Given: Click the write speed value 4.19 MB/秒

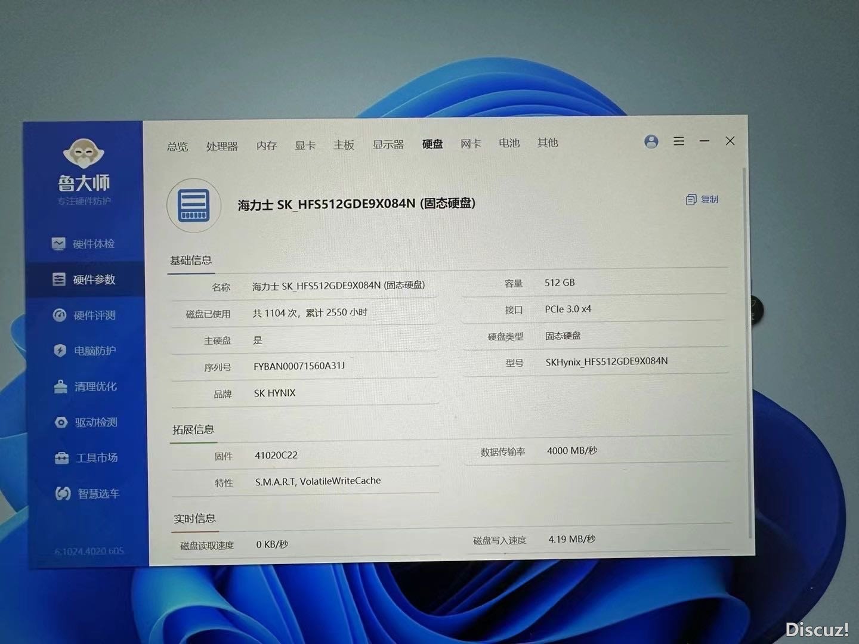Looking at the screenshot, I should pos(572,539).
